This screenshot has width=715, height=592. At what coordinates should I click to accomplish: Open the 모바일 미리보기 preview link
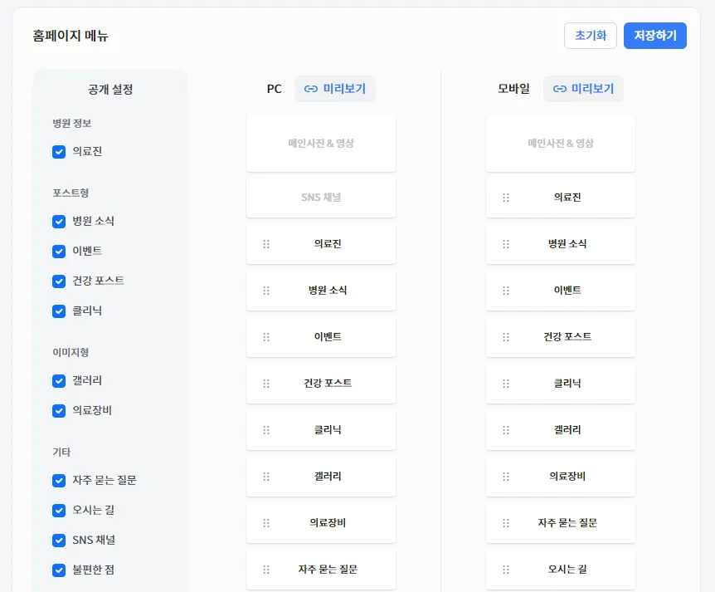pyautogui.click(x=583, y=89)
